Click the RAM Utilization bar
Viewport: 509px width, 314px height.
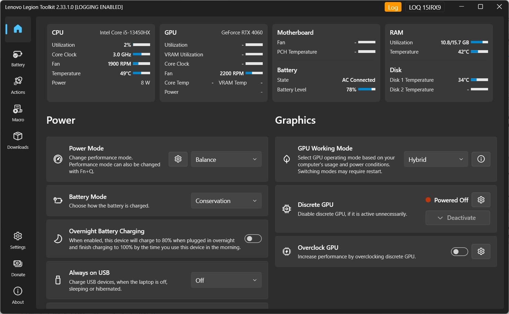click(479, 42)
